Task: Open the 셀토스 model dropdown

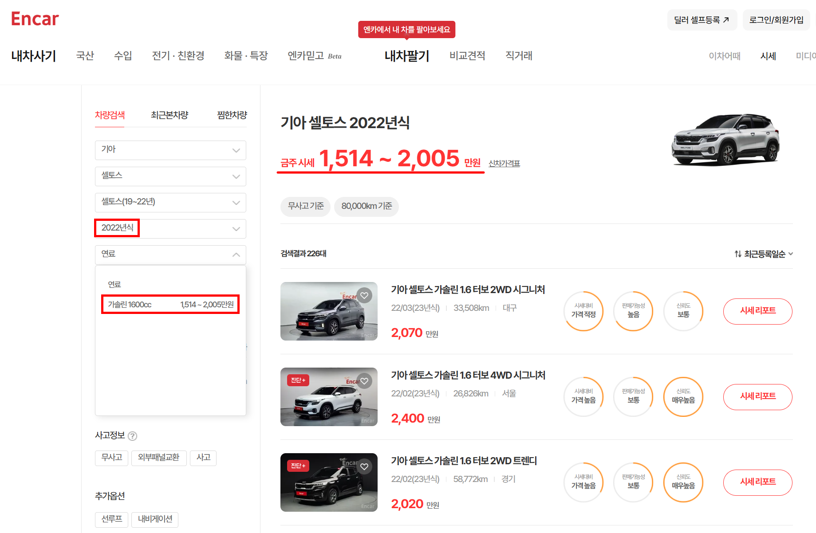Action: click(x=170, y=176)
